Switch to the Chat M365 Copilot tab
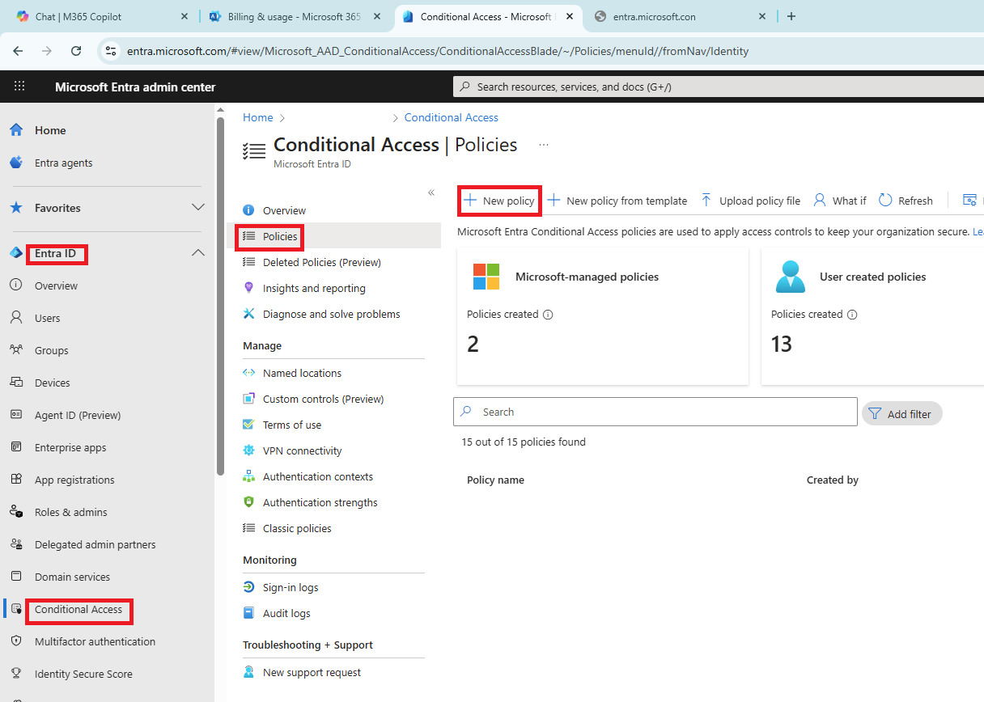Viewport: 984px width, 702px height. pos(89,15)
